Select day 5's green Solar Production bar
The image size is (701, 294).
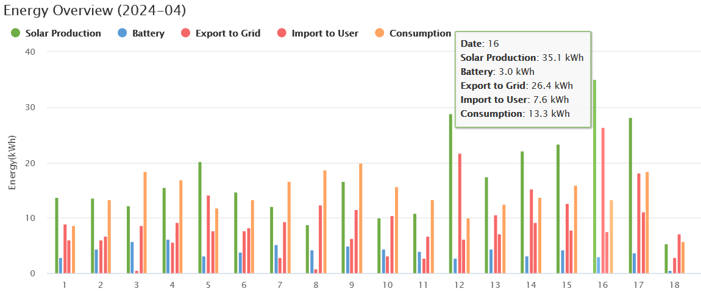199,218
